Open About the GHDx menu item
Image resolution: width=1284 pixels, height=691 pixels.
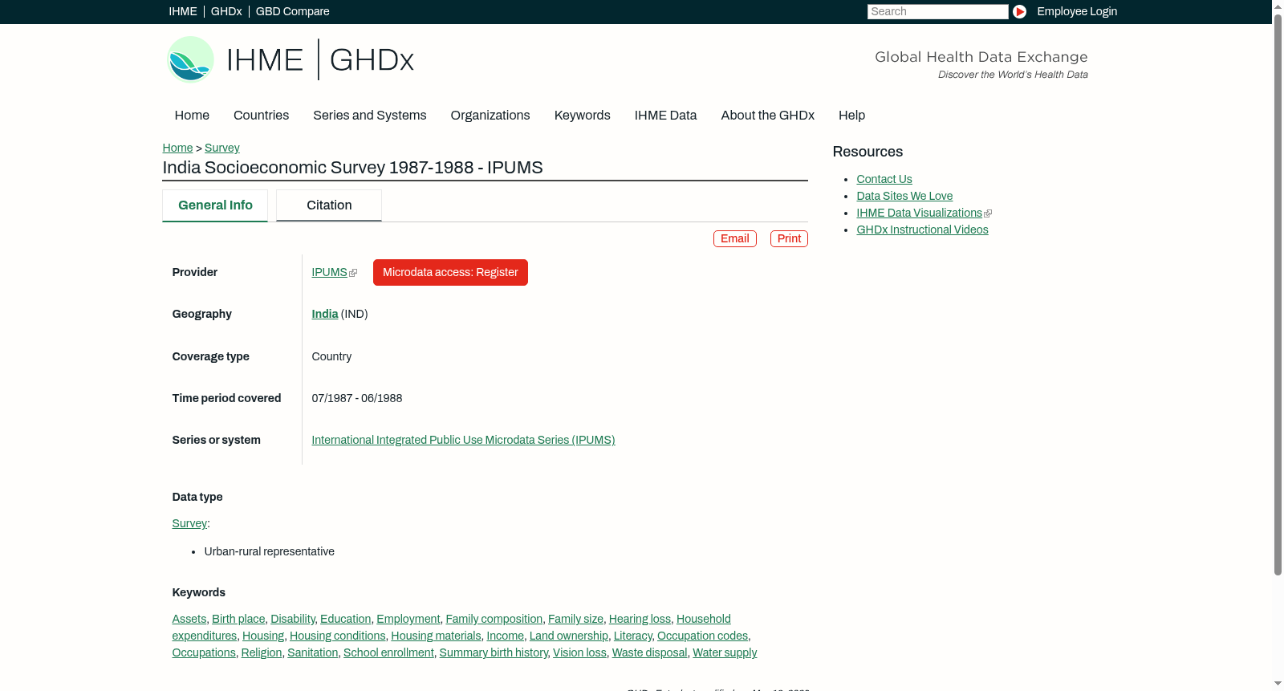[x=767, y=115]
